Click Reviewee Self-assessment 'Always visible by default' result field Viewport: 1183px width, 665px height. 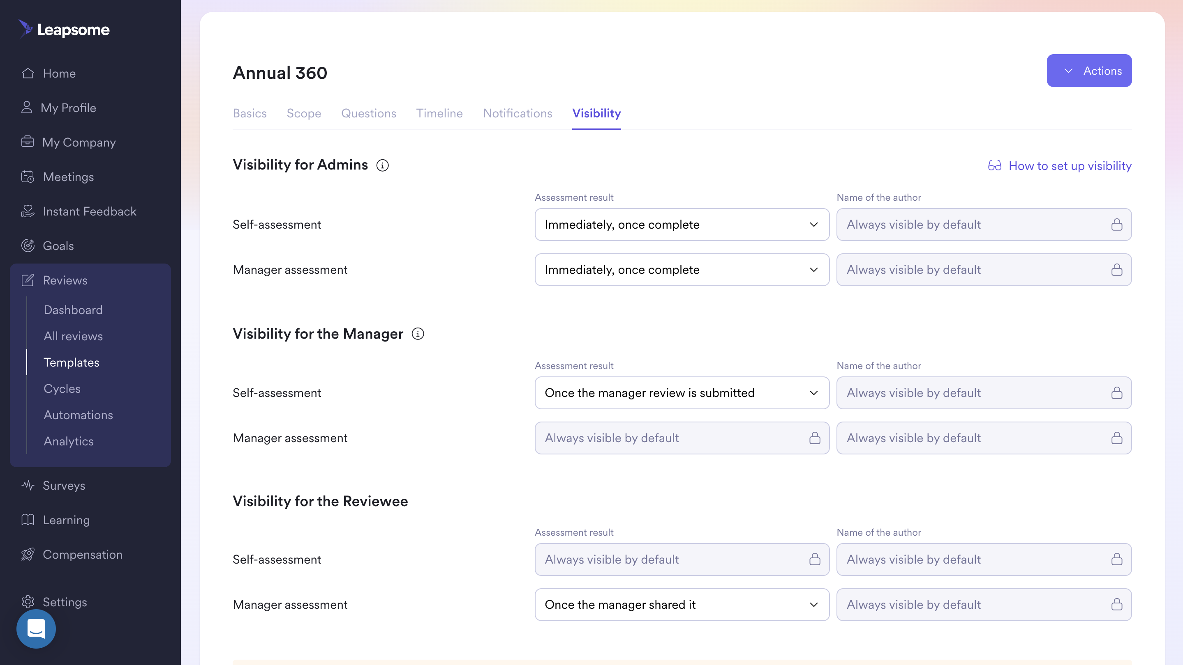coord(682,560)
